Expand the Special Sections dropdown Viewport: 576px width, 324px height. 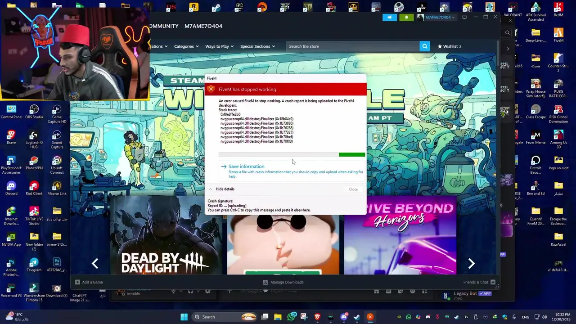point(257,46)
